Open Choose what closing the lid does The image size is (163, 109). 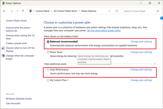pos(20,37)
